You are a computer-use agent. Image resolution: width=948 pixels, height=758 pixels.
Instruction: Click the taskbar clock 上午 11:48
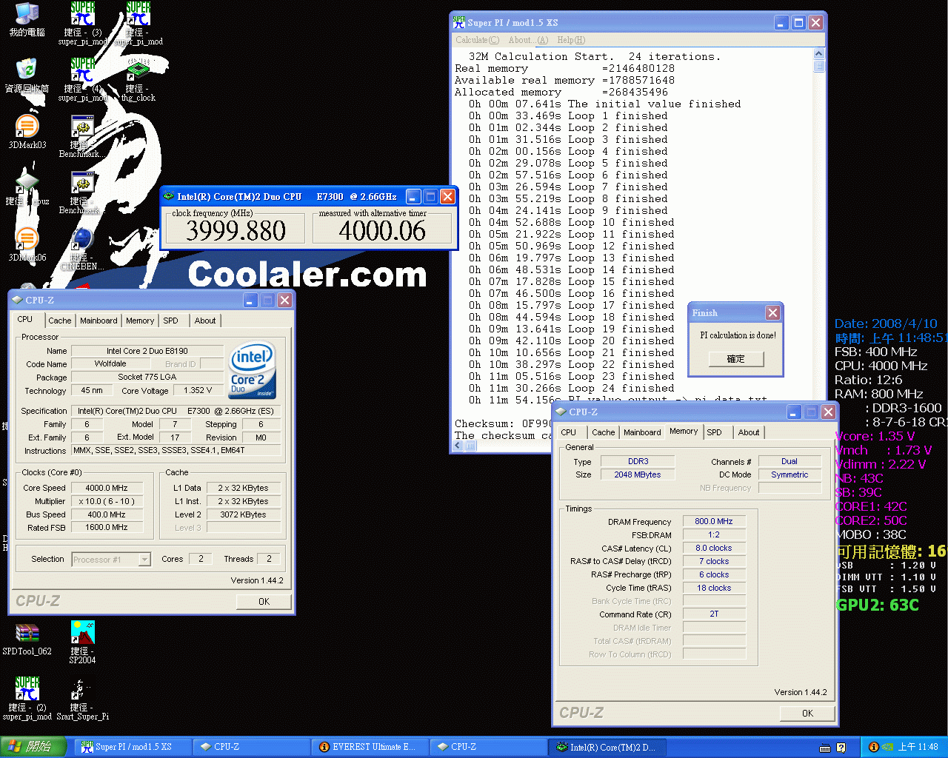(918, 747)
